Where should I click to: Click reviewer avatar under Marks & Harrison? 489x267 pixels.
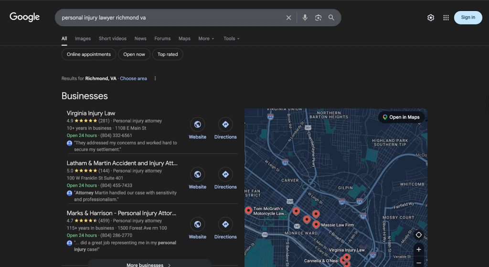[69, 243]
